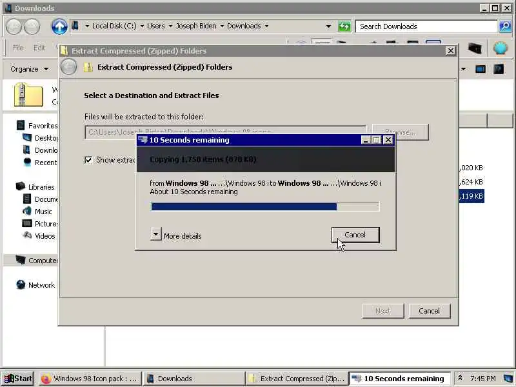Click the disabled Next button
Image resolution: width=516 pixels, height=387 pixels.
point(382,311)
